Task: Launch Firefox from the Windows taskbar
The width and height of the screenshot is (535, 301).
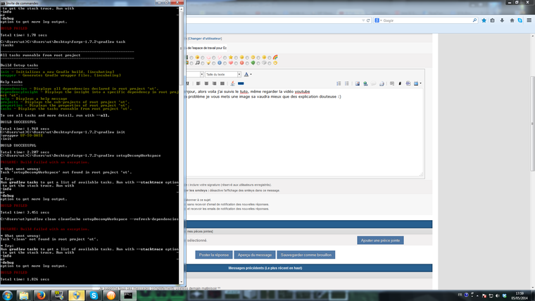Action: click(39, 295)
